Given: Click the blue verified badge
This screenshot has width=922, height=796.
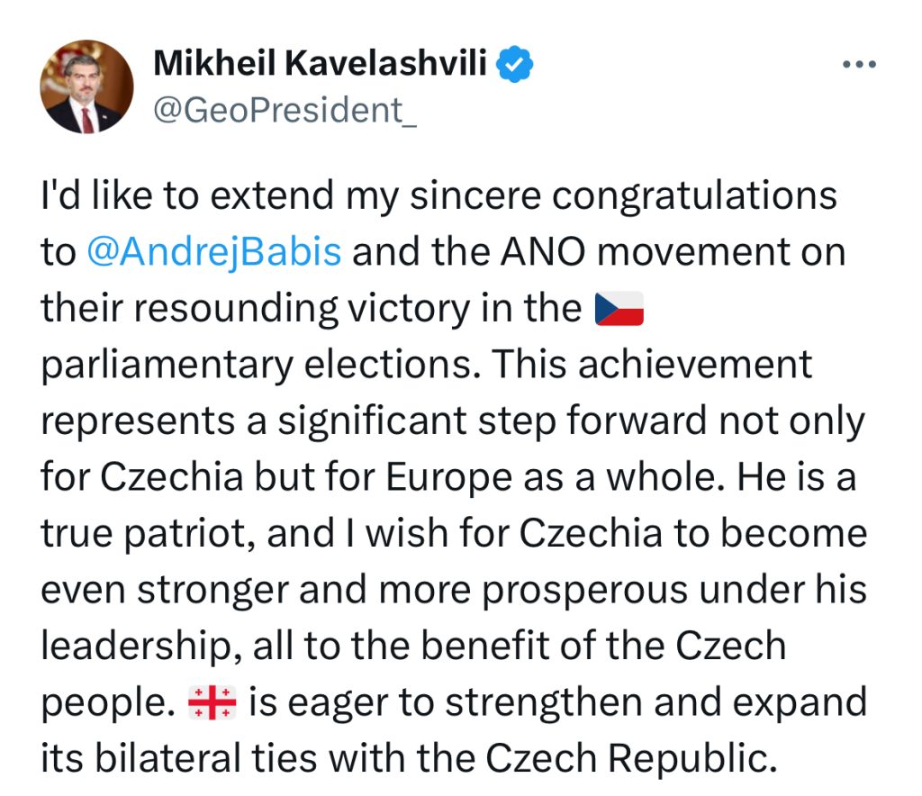Looking at the screenshot, I should (x=517, y=65).
